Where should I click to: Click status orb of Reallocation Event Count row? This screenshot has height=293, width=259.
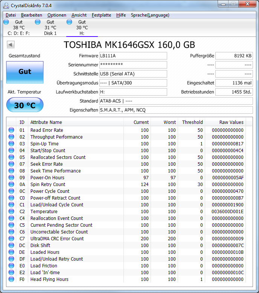pos(11,218)
